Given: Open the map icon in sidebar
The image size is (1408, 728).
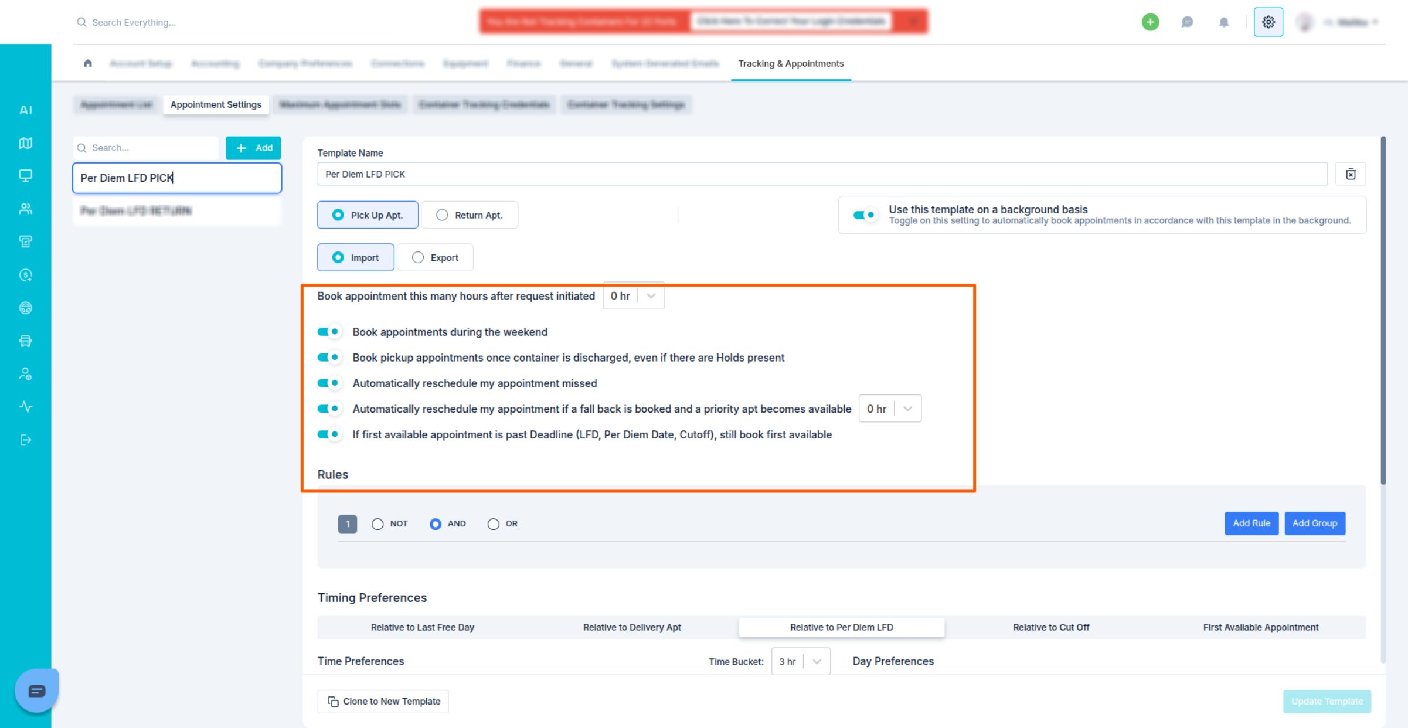Looking at the screenshot, I should point(25,143).
